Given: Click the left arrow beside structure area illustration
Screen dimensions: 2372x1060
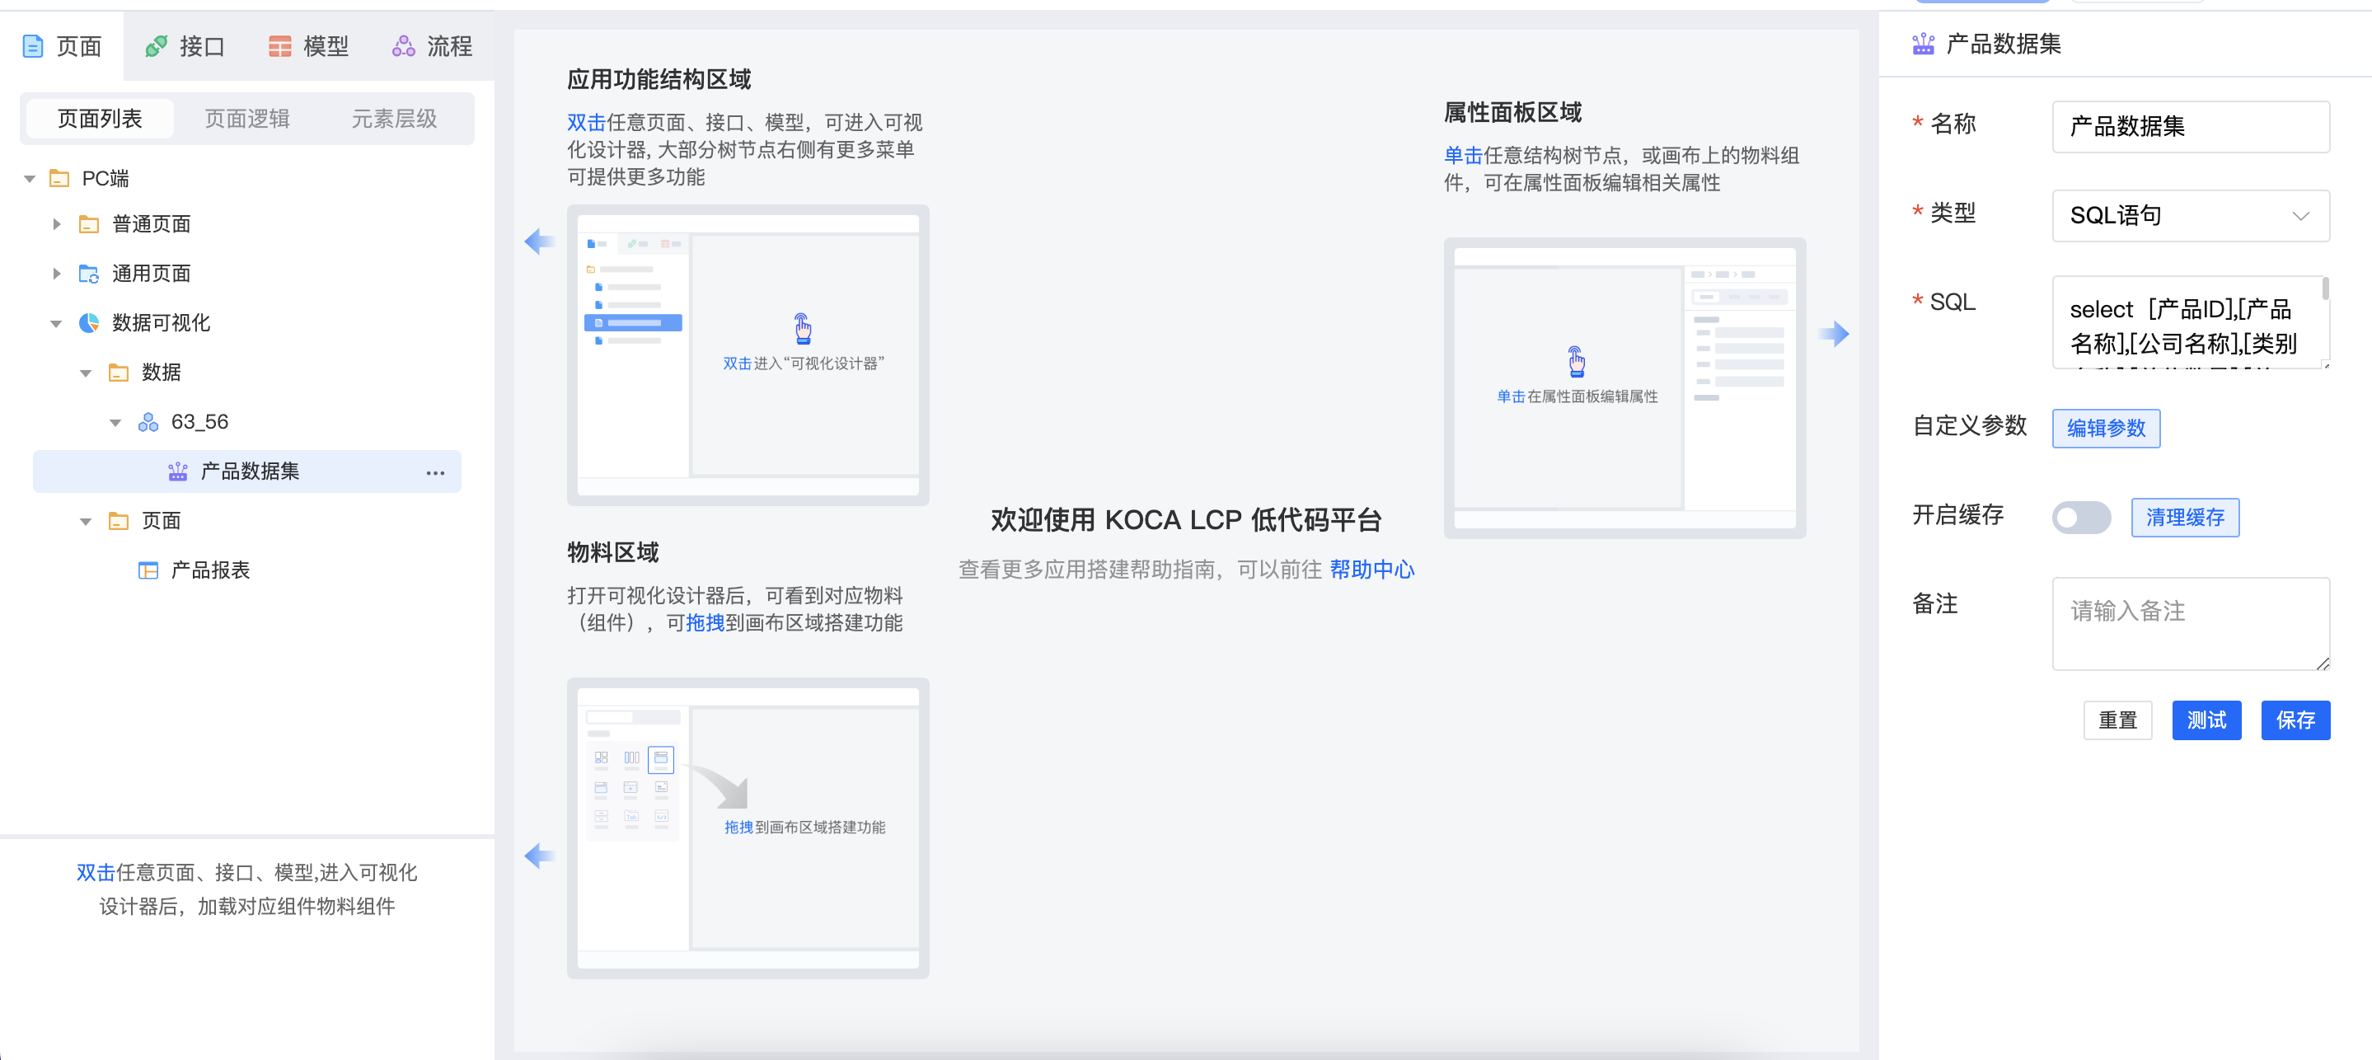Looking at the screenshot, I should [540, 242].
